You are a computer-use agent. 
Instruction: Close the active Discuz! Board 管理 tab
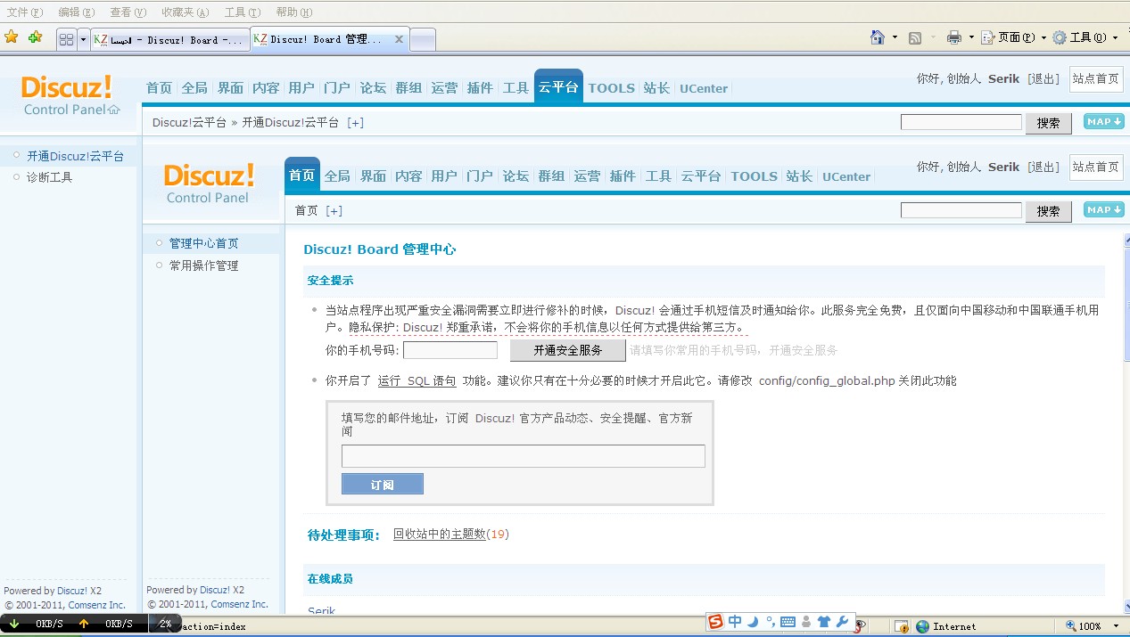tap(399, 39)
